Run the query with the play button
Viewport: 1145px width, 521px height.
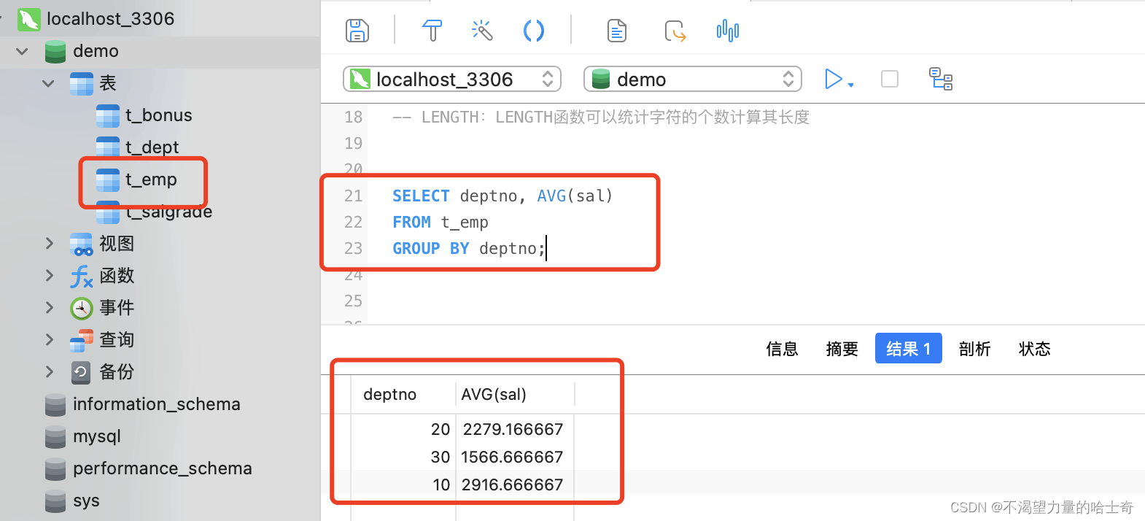click(833, 79)
